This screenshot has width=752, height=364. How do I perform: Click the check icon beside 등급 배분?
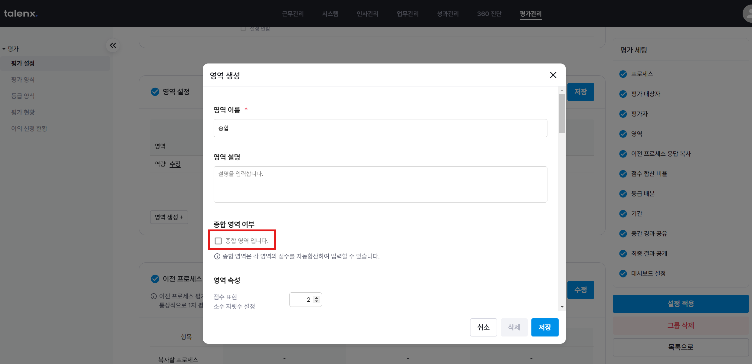623,194
